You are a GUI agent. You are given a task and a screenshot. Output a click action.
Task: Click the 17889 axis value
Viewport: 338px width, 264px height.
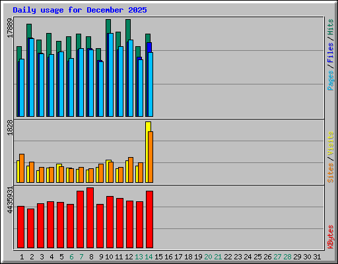tap(10, 28)
